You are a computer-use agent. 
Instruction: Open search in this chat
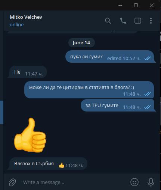point(108,21)
